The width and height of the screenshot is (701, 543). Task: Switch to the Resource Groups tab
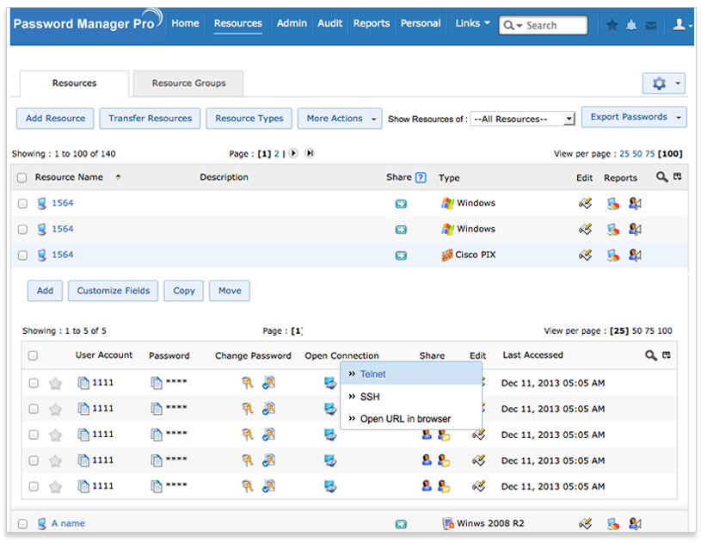188,83
